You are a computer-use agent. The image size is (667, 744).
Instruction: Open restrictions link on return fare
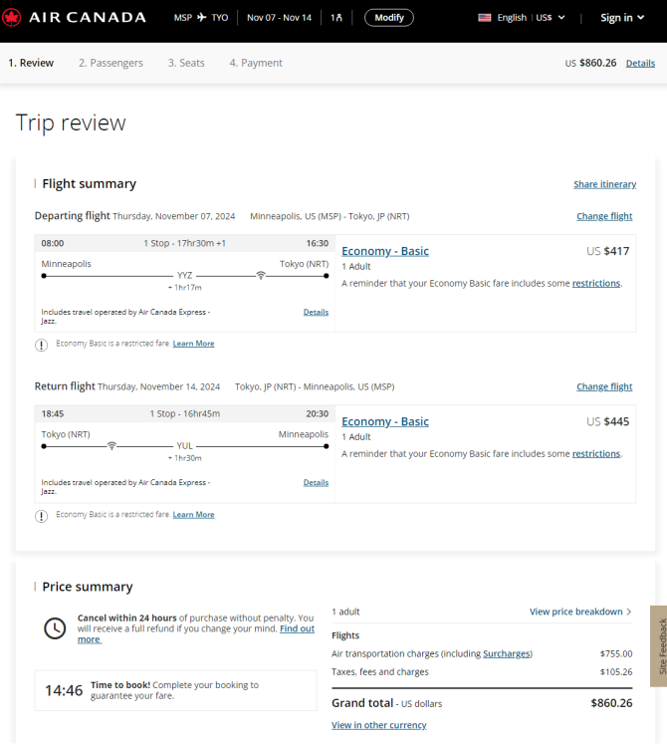coord(596,453)
